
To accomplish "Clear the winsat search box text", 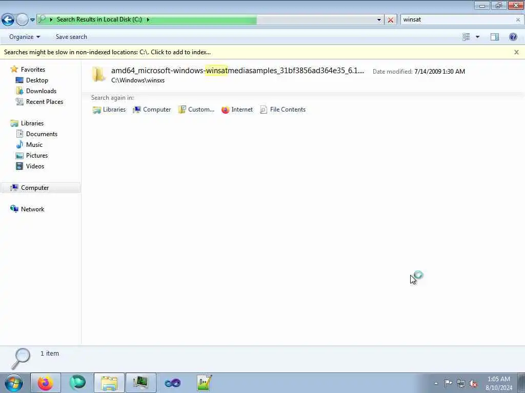I will pyautogui.click(x=518, y=20).
